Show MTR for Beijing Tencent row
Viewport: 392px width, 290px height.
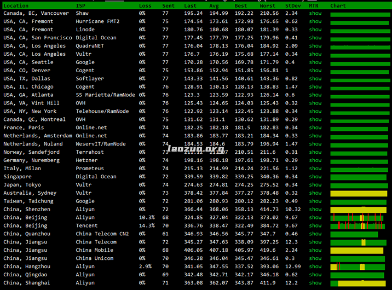pyautogui.click(x=315, y=225)
